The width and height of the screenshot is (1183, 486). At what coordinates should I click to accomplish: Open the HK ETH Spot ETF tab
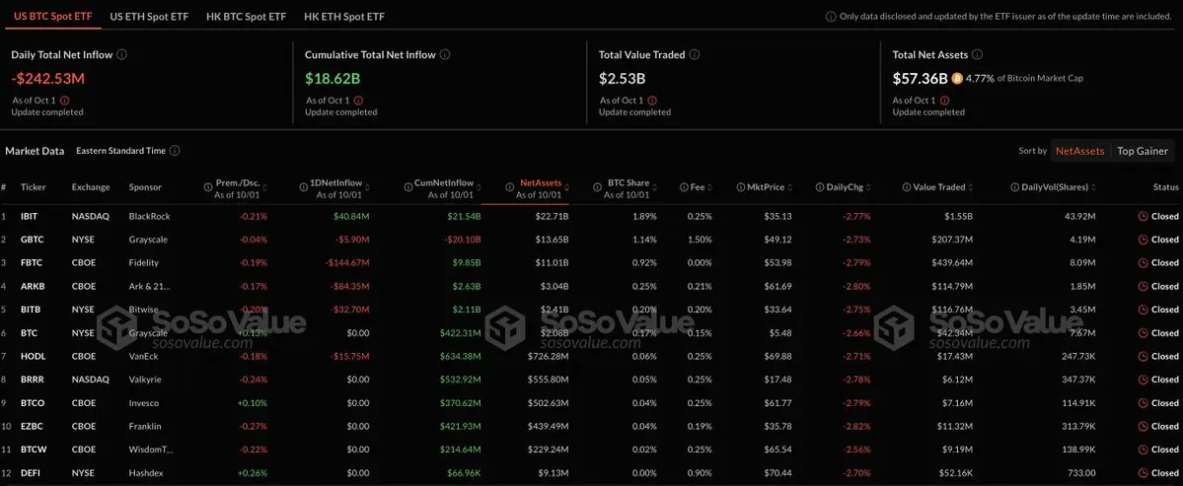343,16
